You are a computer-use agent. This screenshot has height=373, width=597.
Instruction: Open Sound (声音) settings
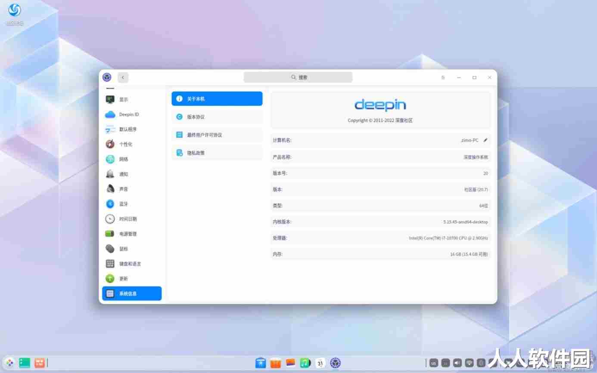[132, 189]
